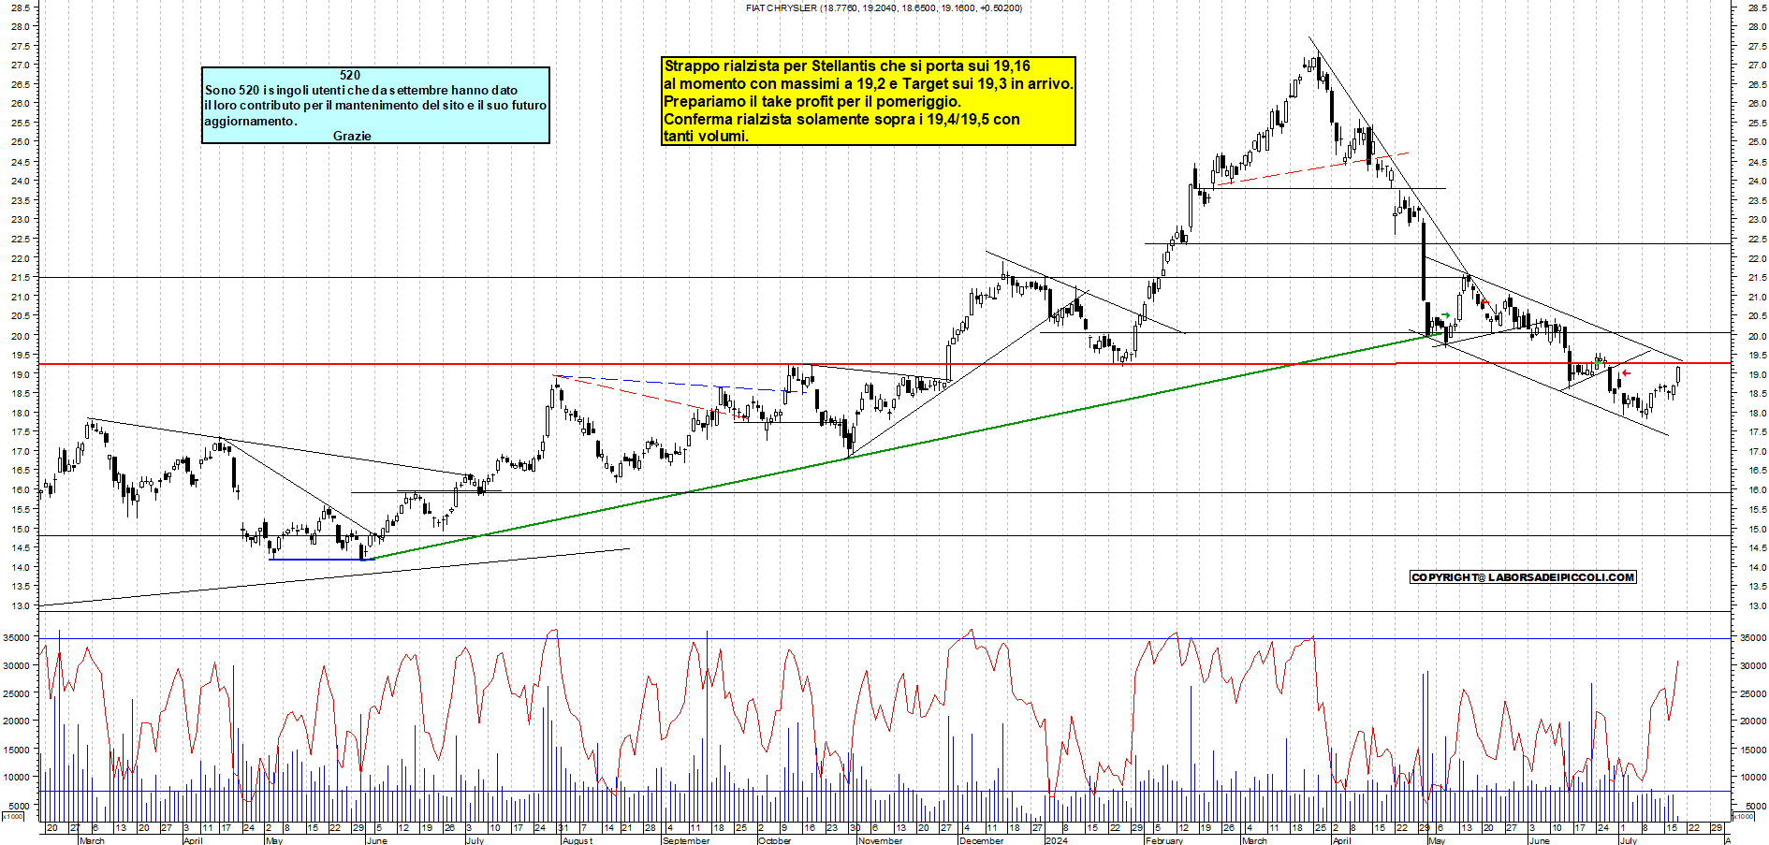Viewport: 1769px width, 845px height.
Task: Click the green arrow marker near the May low
Action: click(1446, 315)
